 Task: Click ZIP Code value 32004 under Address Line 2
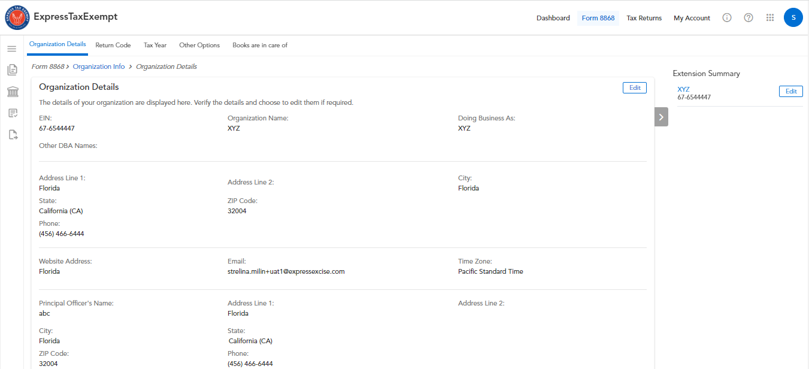(237, 211)
